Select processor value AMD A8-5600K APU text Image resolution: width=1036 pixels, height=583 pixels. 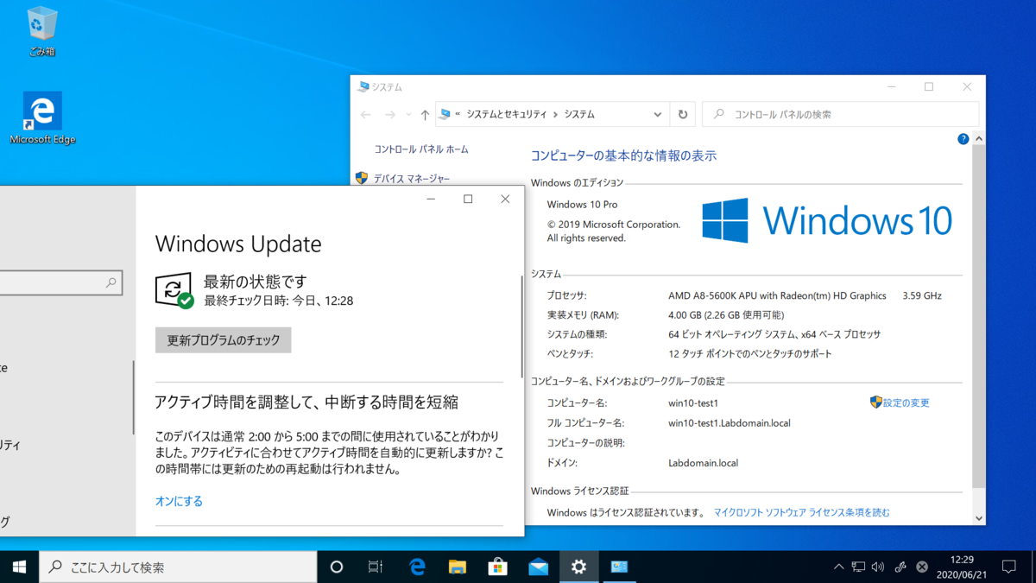coord(777,295)
